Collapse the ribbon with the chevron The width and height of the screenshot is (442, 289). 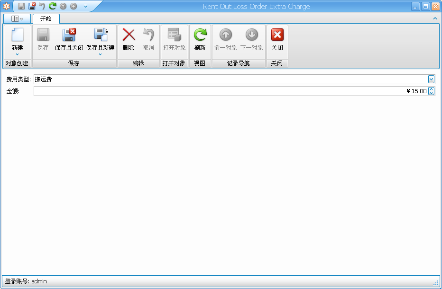pos(435,18)
